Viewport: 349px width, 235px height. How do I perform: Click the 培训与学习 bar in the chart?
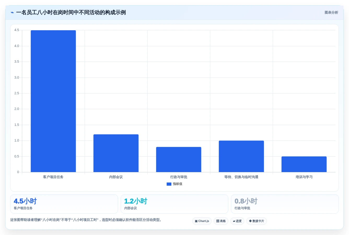point(304,164)
